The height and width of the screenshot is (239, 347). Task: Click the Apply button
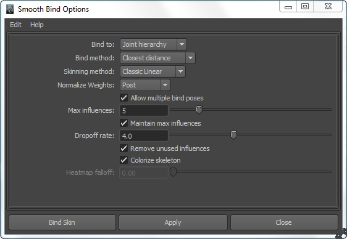tap(173, 222)
